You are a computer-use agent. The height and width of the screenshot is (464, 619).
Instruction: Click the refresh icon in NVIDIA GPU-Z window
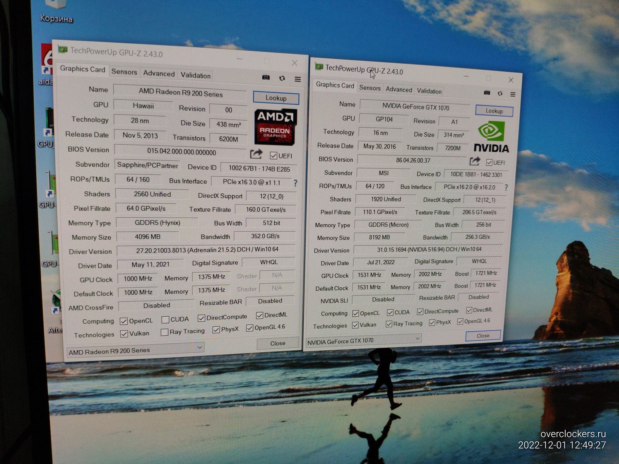[500, 94]
